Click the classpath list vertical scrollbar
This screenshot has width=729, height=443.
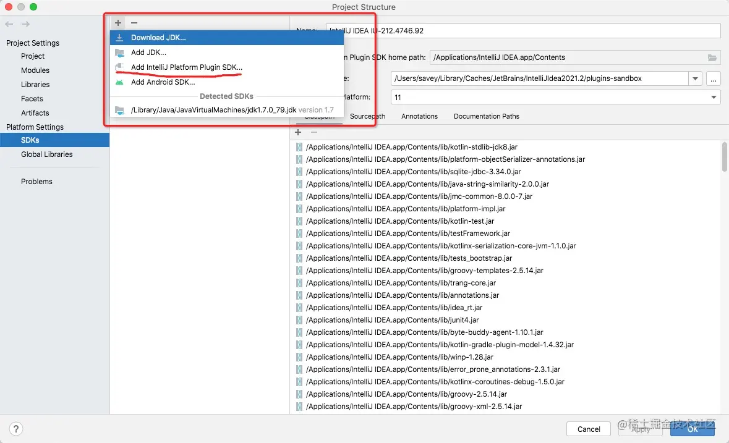pos(724,157)
